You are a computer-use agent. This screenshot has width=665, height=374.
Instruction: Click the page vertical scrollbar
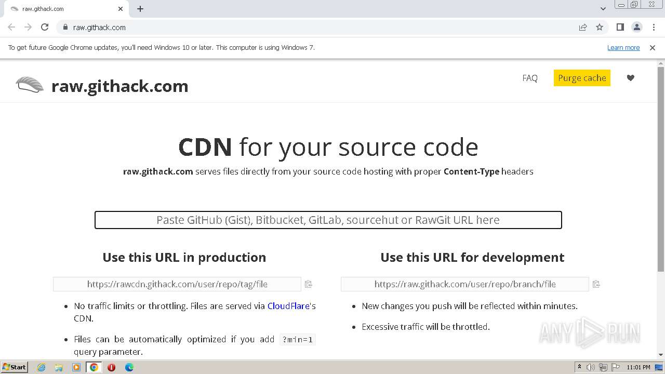(660, 169)
